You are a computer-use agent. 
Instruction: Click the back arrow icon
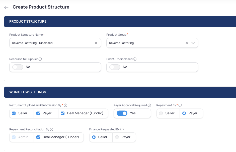pos(6,7)
